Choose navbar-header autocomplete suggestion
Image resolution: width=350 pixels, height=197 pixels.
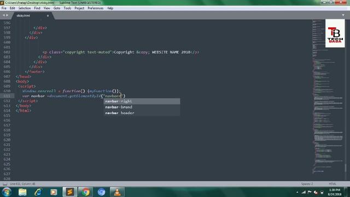pos(142,113)
